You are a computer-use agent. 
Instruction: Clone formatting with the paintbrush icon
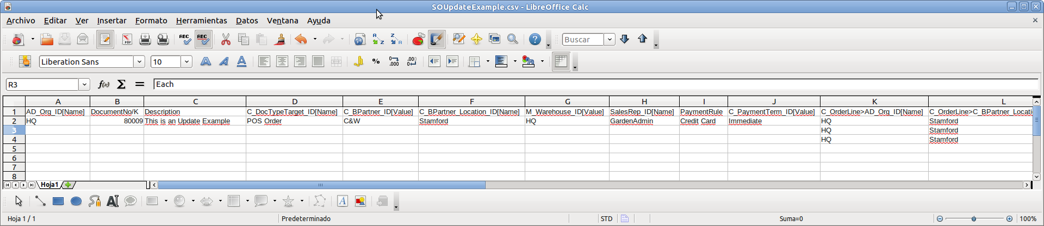click(x=280, y=39)
